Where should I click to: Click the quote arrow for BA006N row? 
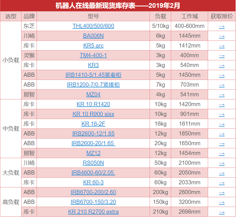tap(222, 36)
